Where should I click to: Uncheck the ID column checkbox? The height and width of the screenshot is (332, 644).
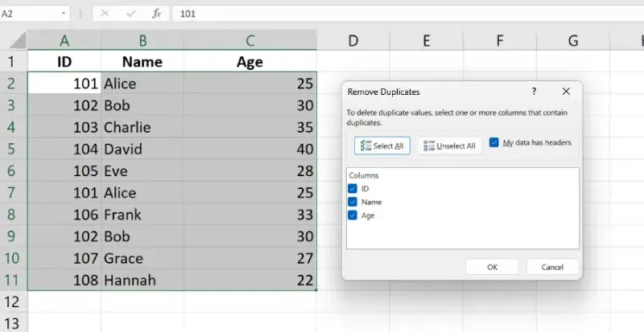pos(353,188)
